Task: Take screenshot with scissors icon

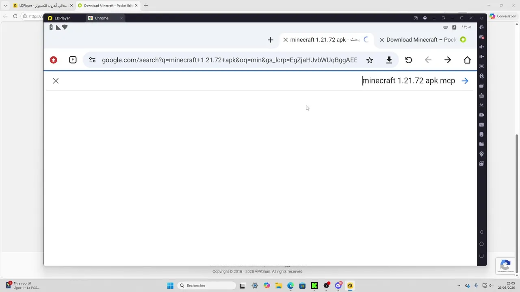Action: tap(481, 105)
